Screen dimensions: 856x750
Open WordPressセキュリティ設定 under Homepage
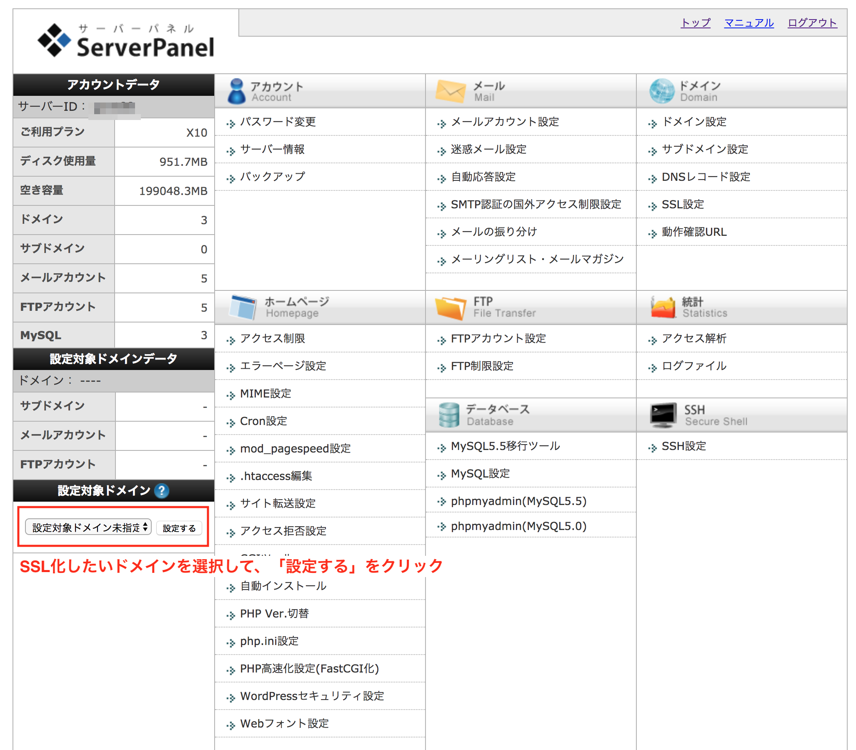click(x=311, y=696)
